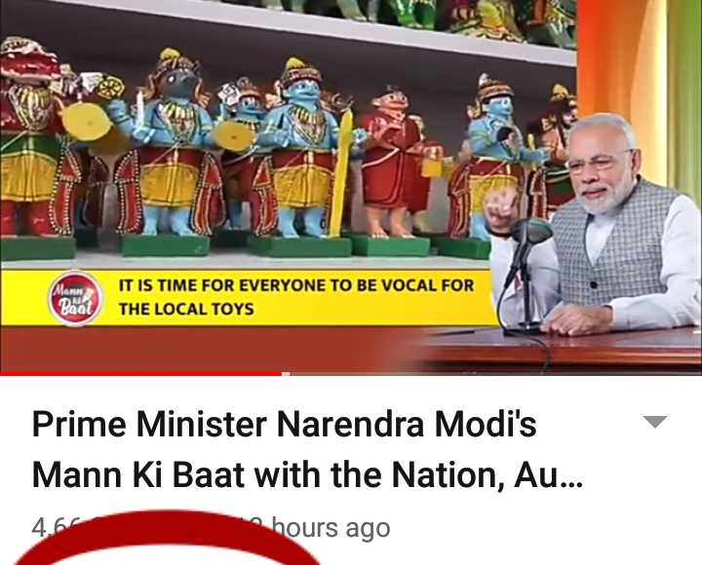Expand the video description arrow
This screenshot has height=565, width=702.
coord(654,422)
